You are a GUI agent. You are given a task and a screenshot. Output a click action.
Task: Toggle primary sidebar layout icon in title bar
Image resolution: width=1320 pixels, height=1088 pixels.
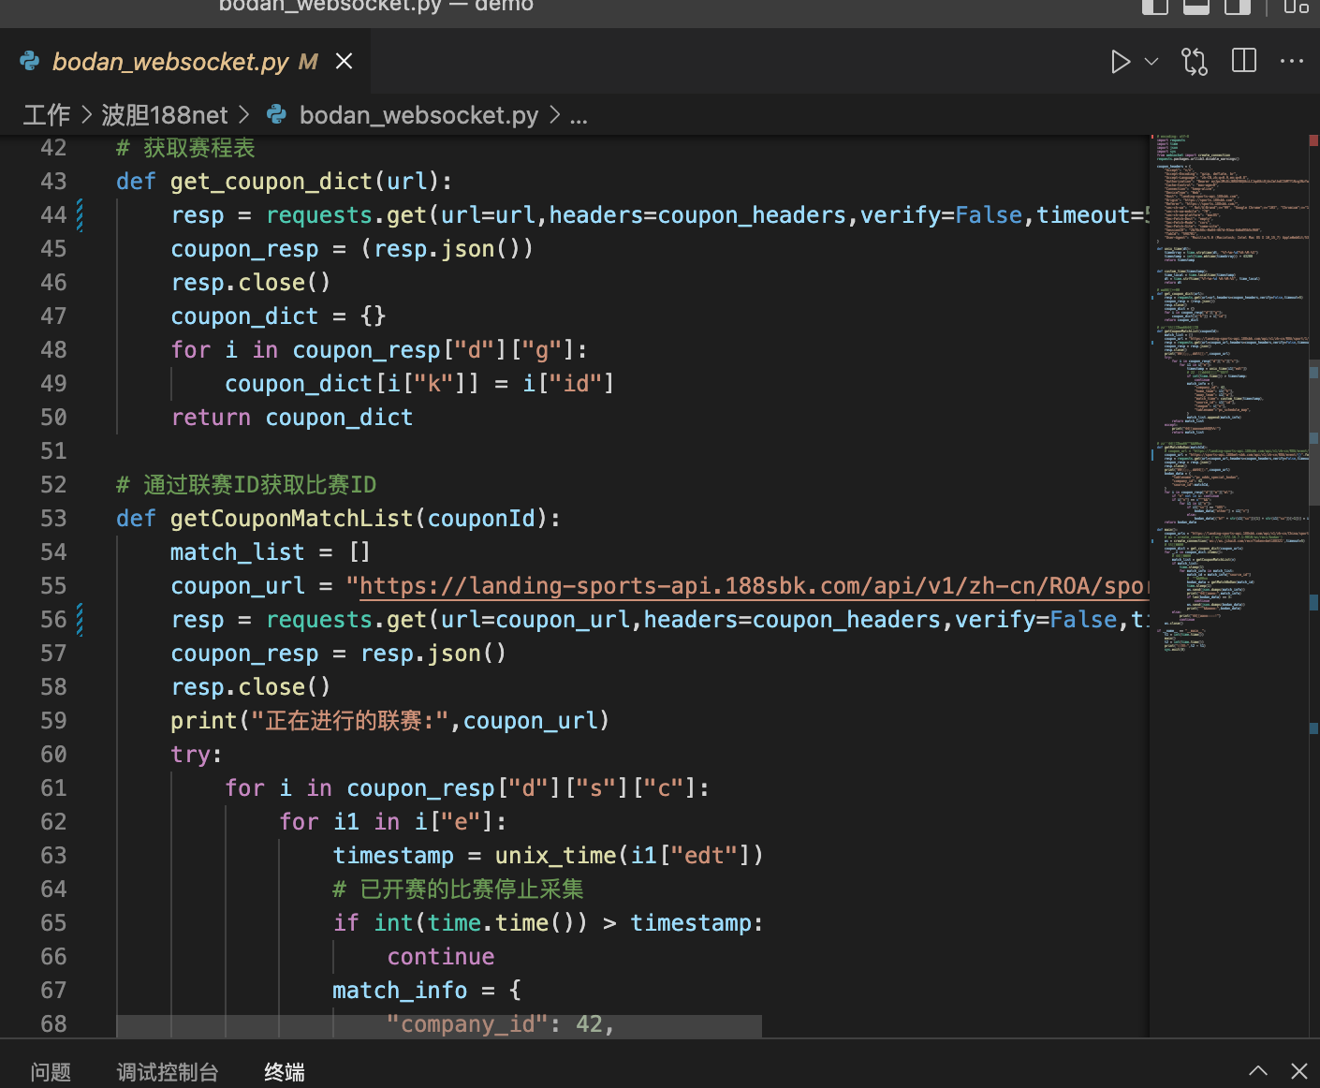click(x=1155, y=6)
